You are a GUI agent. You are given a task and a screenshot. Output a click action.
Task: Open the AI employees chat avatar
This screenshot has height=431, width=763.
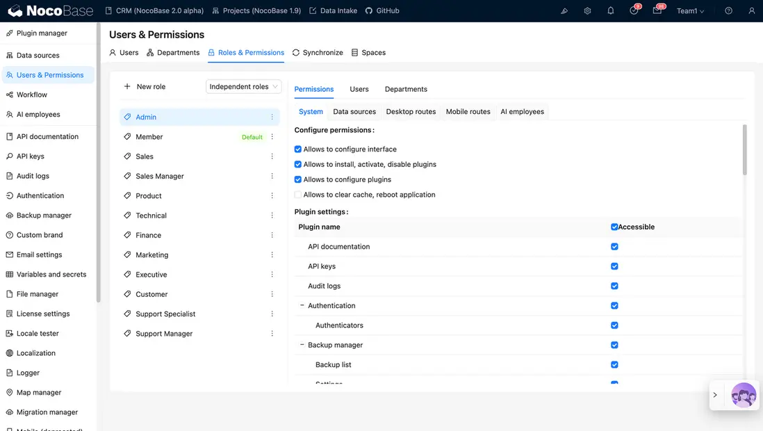pos(744,395)
